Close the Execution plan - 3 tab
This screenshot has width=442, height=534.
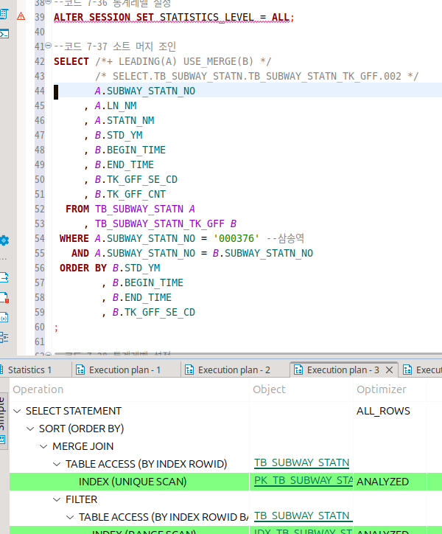point(390,370)
